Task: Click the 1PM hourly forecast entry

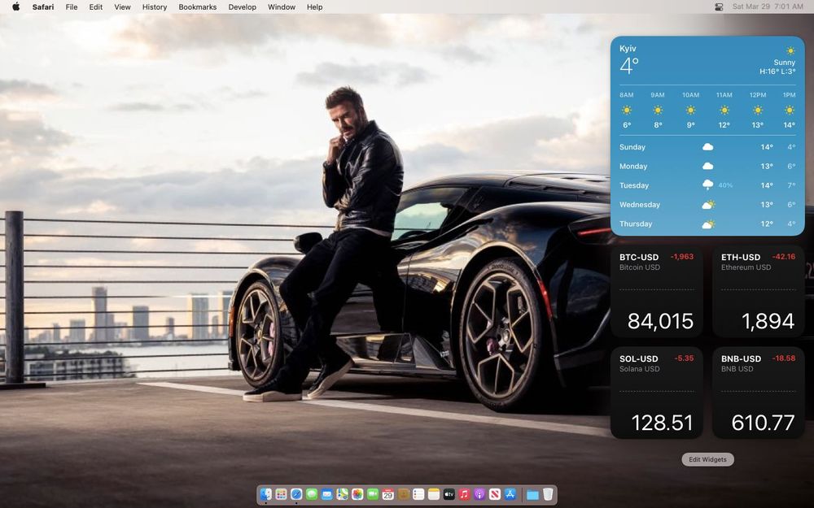Action: tap(789, 110)
